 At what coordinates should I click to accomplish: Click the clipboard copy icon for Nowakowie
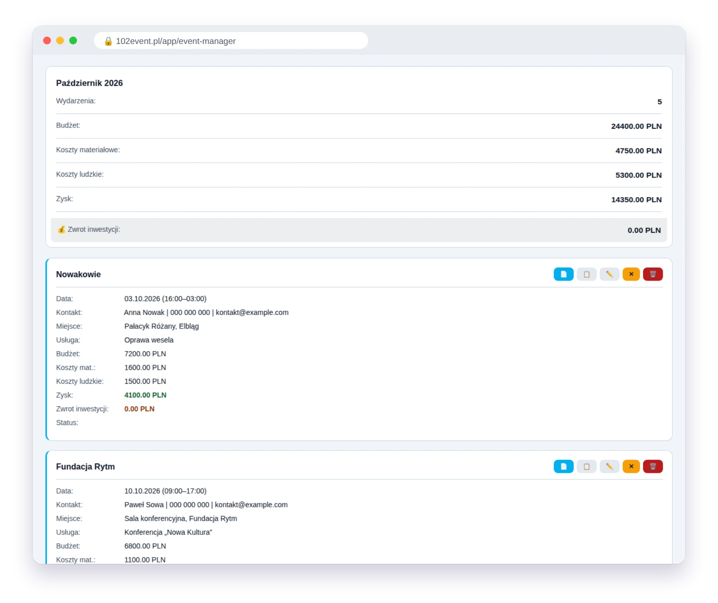click(x=587, y=274)
